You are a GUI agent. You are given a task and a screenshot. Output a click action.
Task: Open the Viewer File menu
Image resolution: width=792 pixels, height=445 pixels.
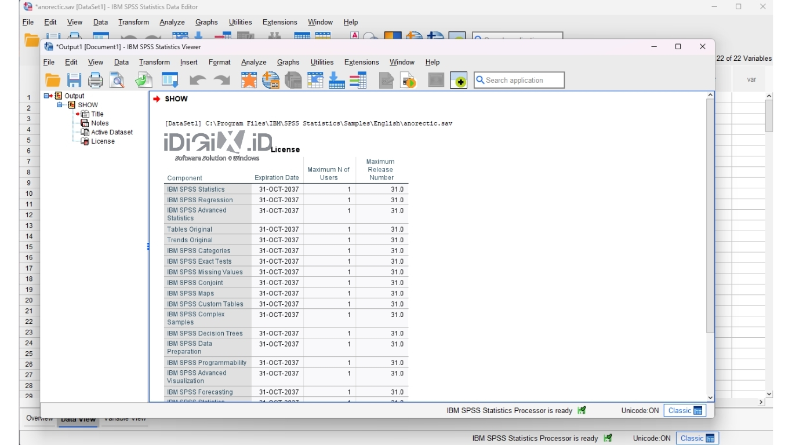pyautogui.click(x=49, y=63)
